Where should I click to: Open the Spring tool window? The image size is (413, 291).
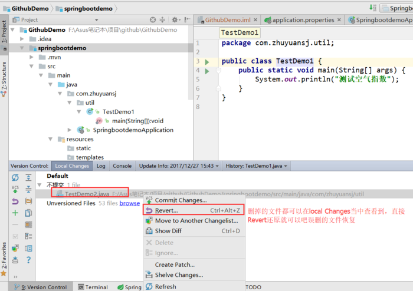point(130,287)
